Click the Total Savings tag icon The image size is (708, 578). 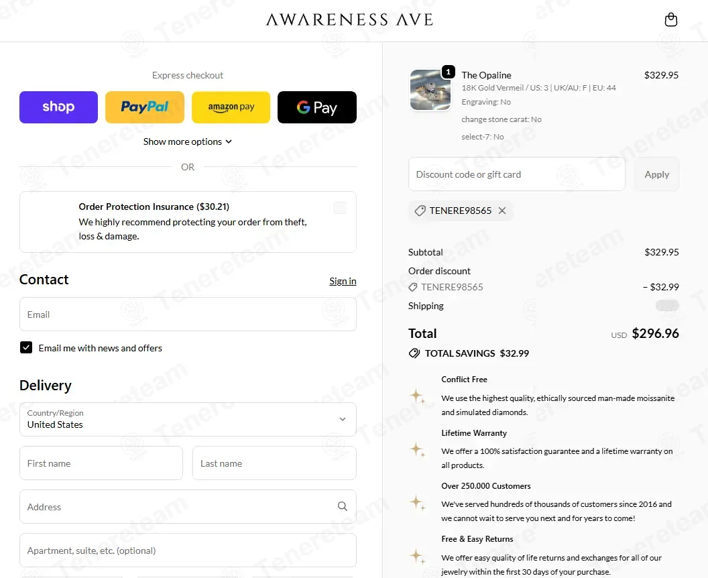coord(414,353)
